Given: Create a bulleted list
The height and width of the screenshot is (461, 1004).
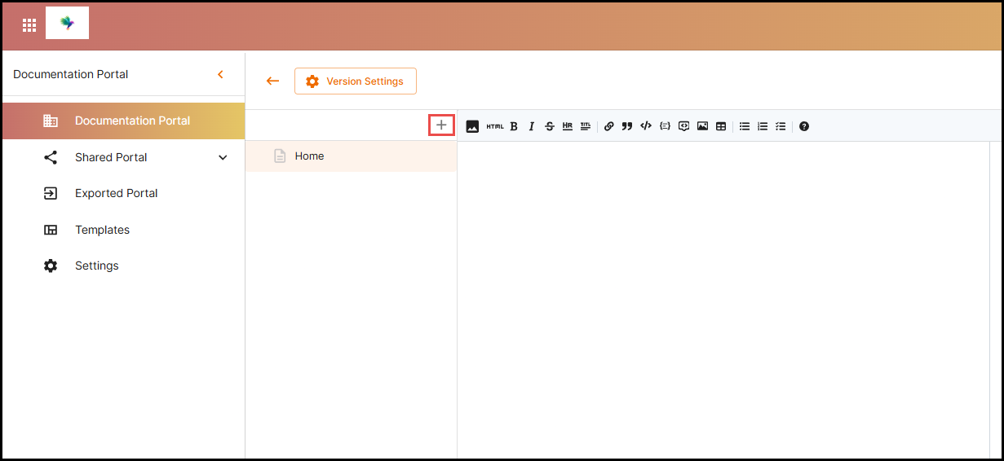Looking at the screenshot, I should (745, 126).
